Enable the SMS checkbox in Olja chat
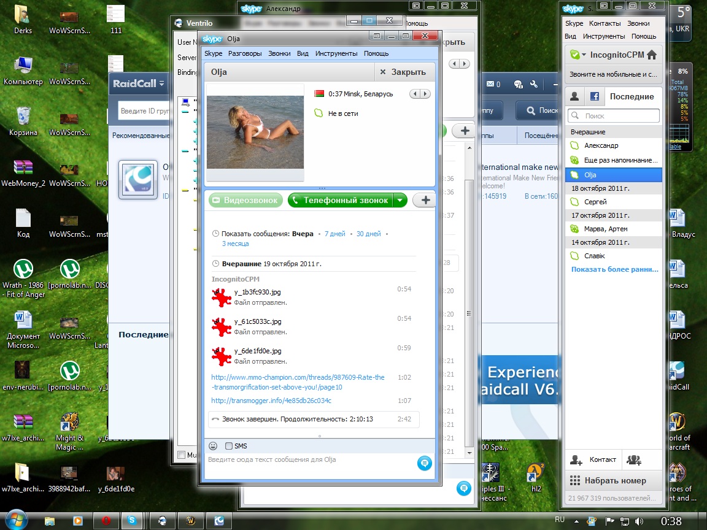Image resolution: width=707 pixels, height=530 pixels. point(228,446)
